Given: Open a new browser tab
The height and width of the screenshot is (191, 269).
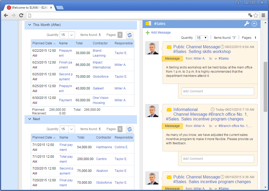Looking at the screenshot, I should point(60,8).
